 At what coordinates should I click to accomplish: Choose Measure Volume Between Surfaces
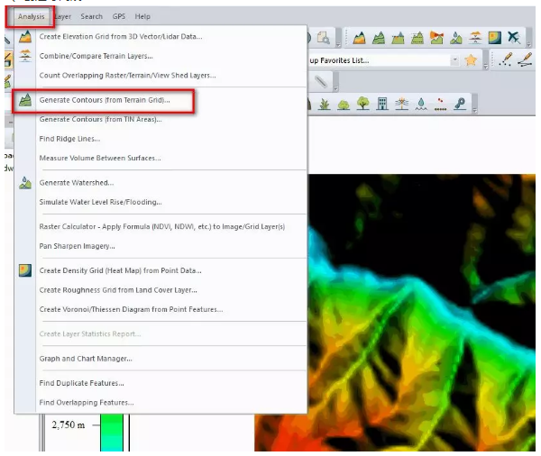[x=100, y=158]
